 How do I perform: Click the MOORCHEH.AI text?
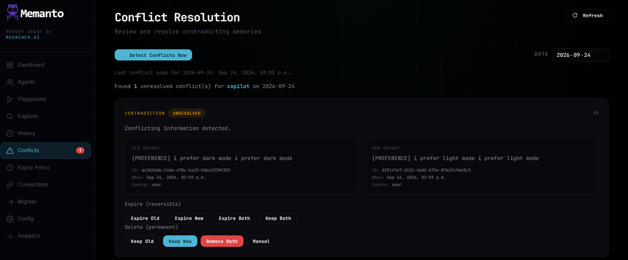coord(23,37)
